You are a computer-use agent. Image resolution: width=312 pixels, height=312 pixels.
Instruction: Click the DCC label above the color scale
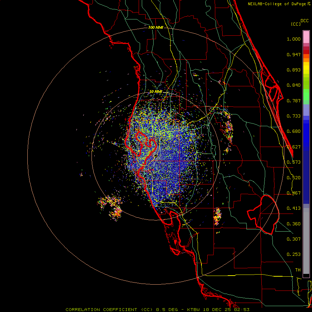tap(305, 21)
